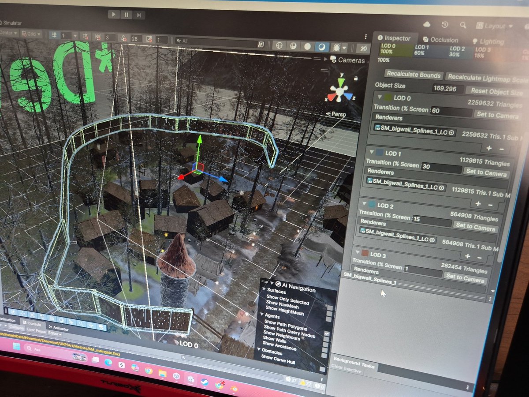Remove a LOD 1 renderer with minus

490,204
